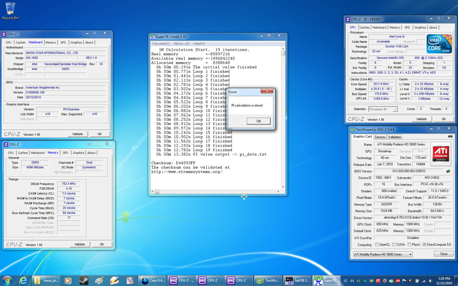Launch Steam from the taskbar

[x=84, y=281]
